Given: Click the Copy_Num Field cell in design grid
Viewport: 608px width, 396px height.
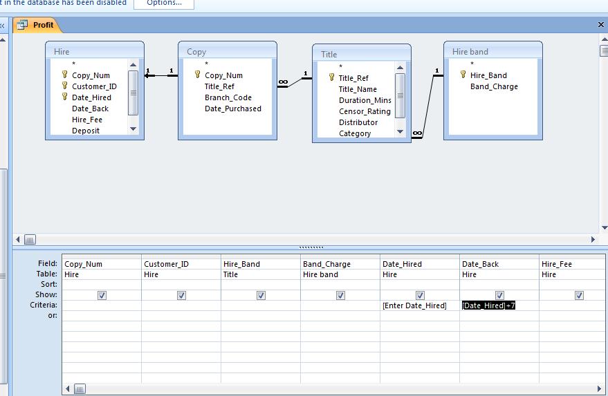Looking at the screenshot, I should (102, 264).
